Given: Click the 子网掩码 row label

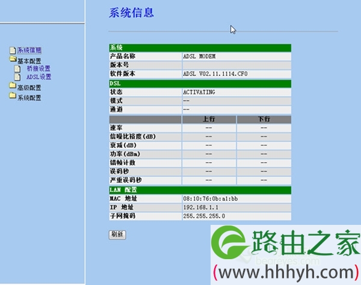Looking at the screenshot, I should (x=123, y=216).
